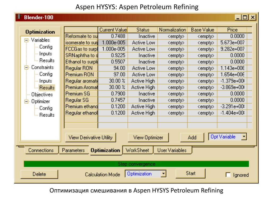Switch to the Connections tab
272x204 pixels.
(41, 150)
